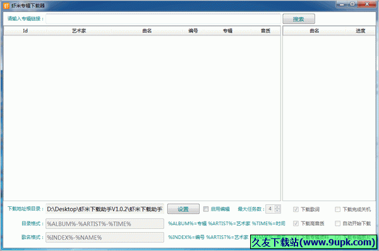379x251 pixels.
Task: Click the 最大任务数 value field
Action: (270, 209)
